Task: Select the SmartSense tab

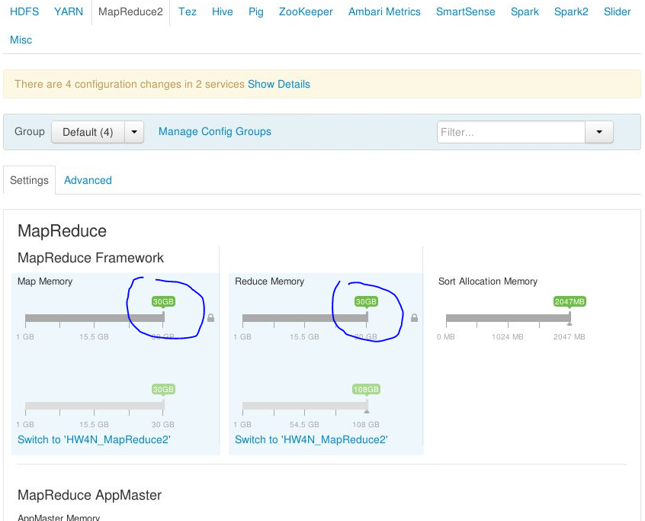Action: click(x=465, y=11)
